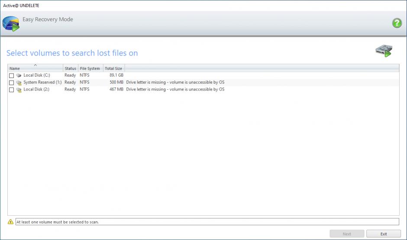Viewport: 407px width, 240px height.
Task: Check the Local Disk (C:) checkbox
Action: click(11, 75)
